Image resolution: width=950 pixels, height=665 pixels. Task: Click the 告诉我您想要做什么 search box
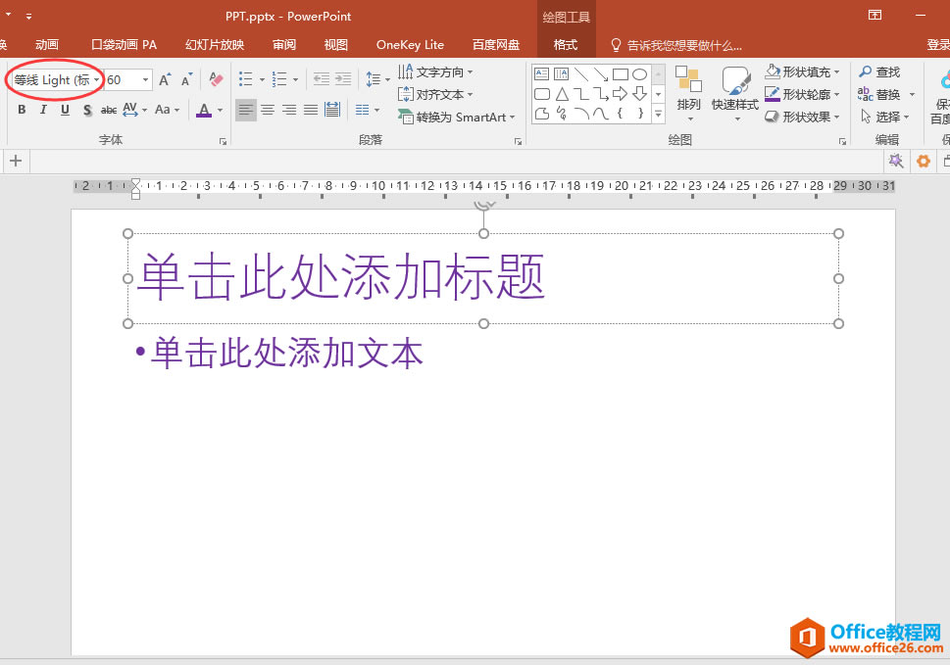click(x=676, y=45)
